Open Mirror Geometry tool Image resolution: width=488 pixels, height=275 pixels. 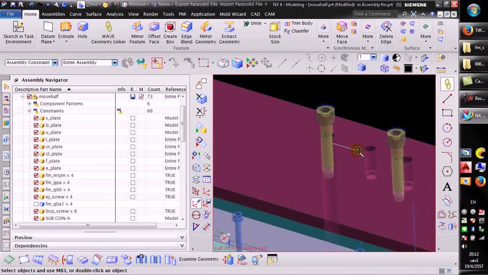coord(206,33)
